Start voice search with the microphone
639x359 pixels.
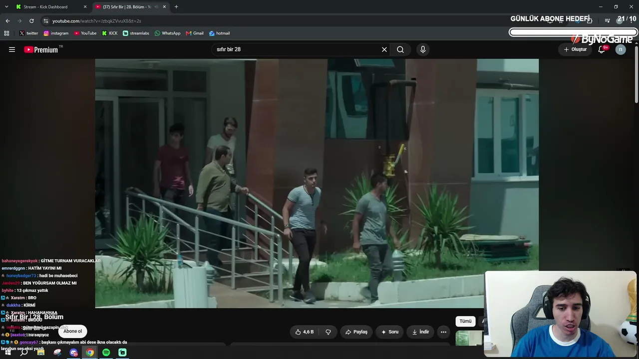[x=423, y=49]
